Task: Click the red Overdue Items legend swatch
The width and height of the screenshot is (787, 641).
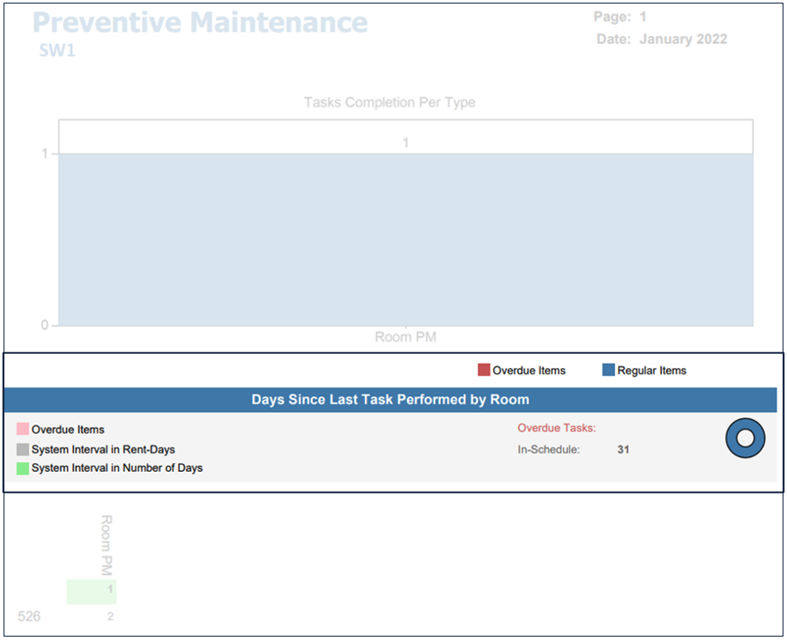Action: pos(484,370)
